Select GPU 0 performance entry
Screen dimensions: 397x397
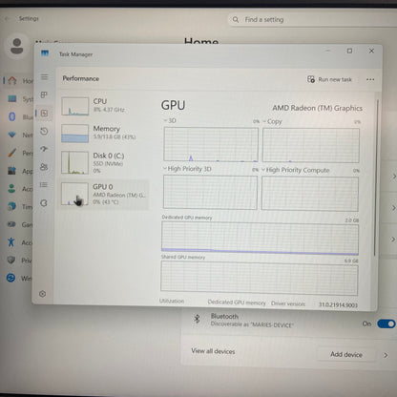104,194
